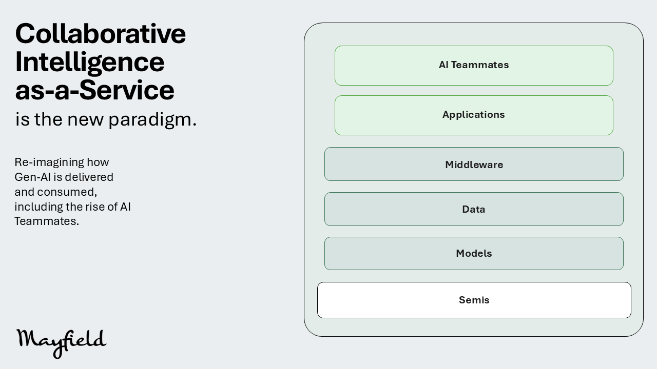
Task: Click the 'Semis' text label
Action: click(474, 300)
